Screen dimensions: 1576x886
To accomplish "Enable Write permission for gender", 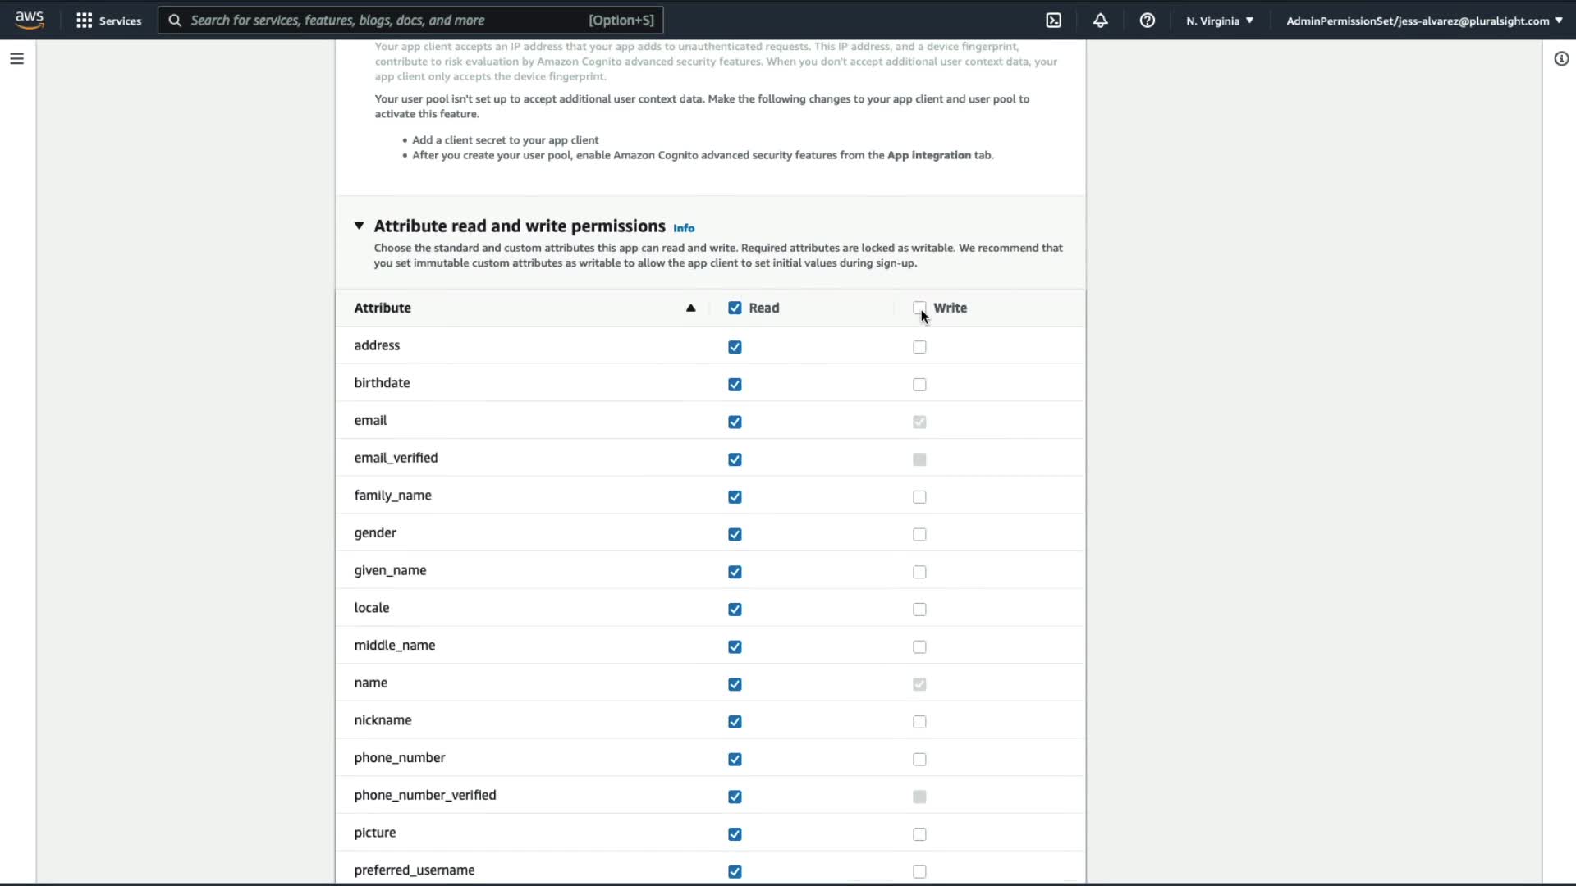I will (919, 535).
